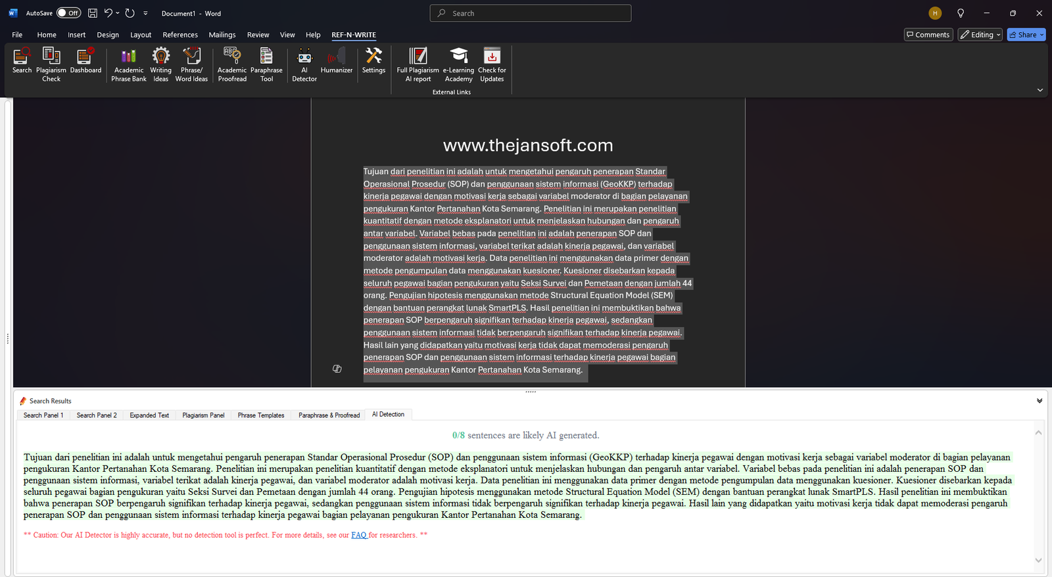The width and height of the screenshot is (1052, 577).
Task: Toggle AutoSave switch
Action: (x=68, y=13)
